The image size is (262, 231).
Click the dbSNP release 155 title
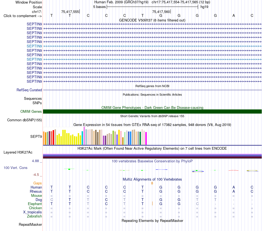tap(152, 116)
